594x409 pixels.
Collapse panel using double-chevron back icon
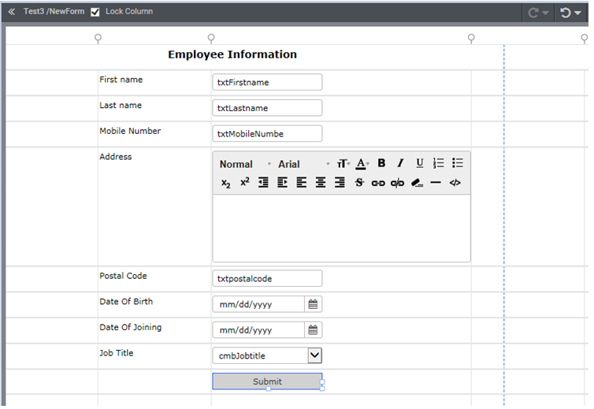tap(11, 12)
